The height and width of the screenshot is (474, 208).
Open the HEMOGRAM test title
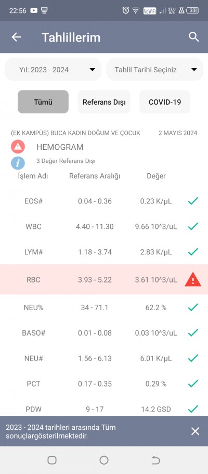(60, 147)
